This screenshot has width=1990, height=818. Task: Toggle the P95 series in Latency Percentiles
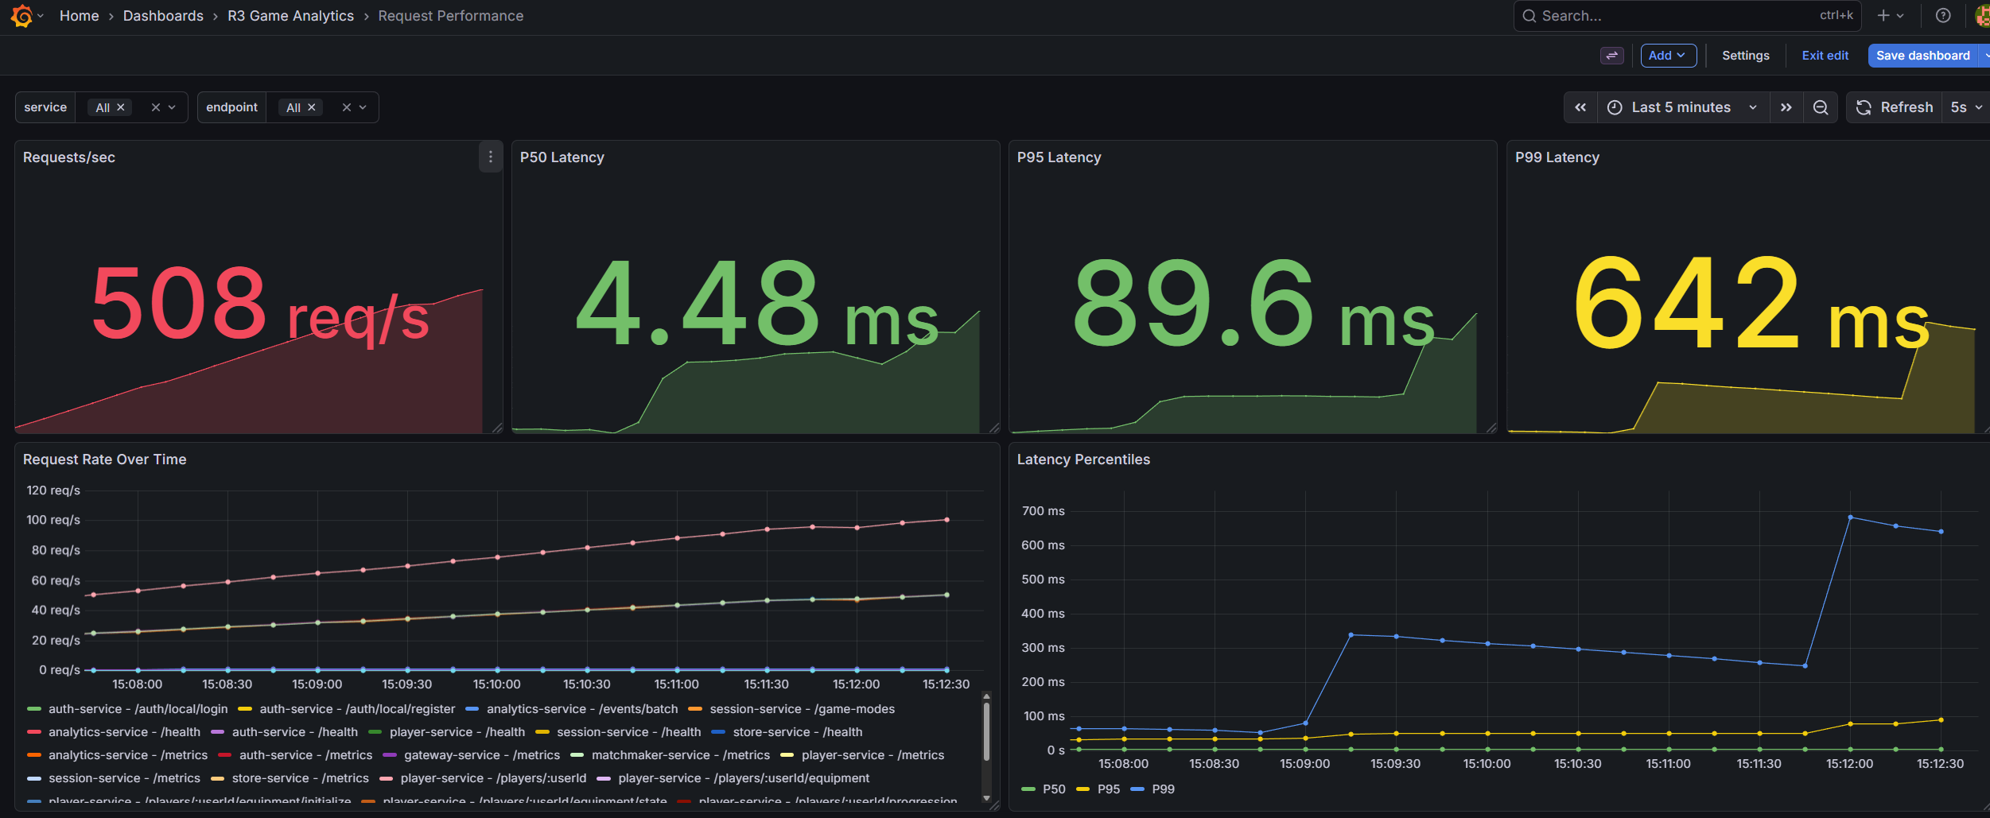[x=1108, y=789]
